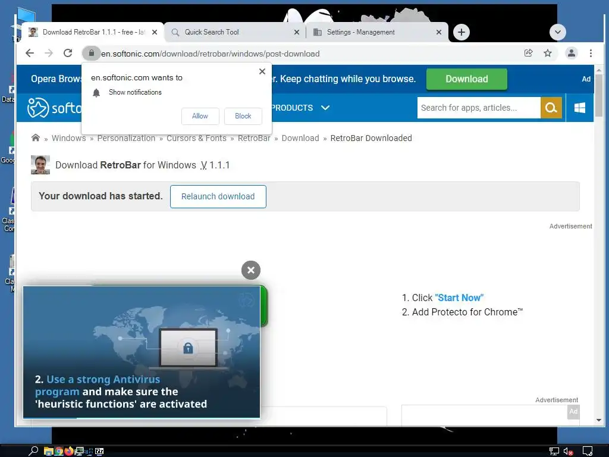Bookmark this page with the star icon
609x457 pixels.
tap(548, 53)
